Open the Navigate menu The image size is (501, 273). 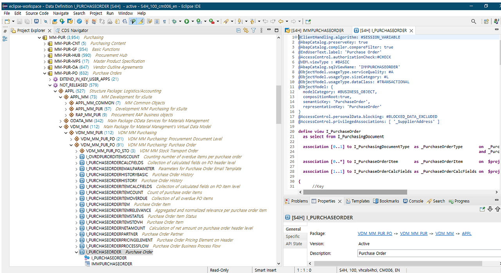(x=61, y=13)
